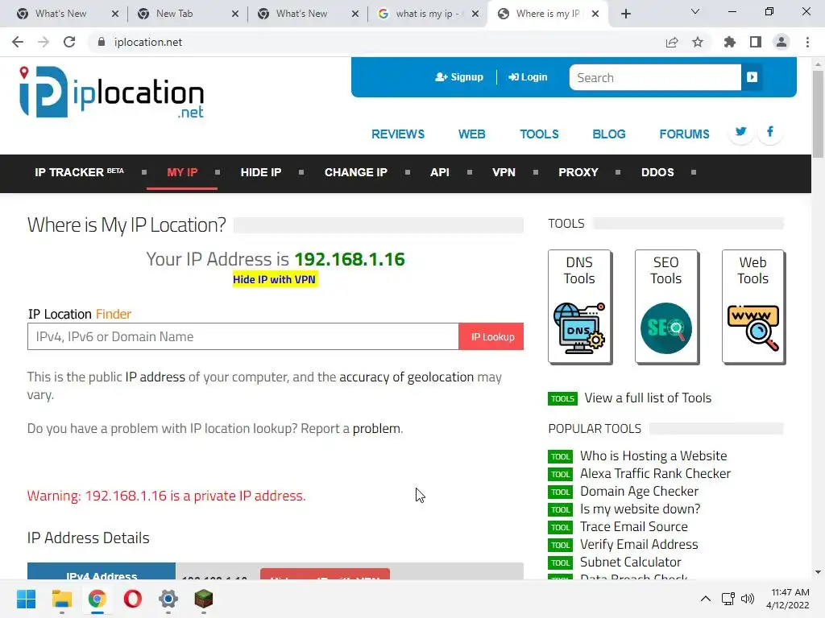This screenshot has height=618, width=825.
Task: Open the Extensions puzzle icon
Action: click(730, 42)
